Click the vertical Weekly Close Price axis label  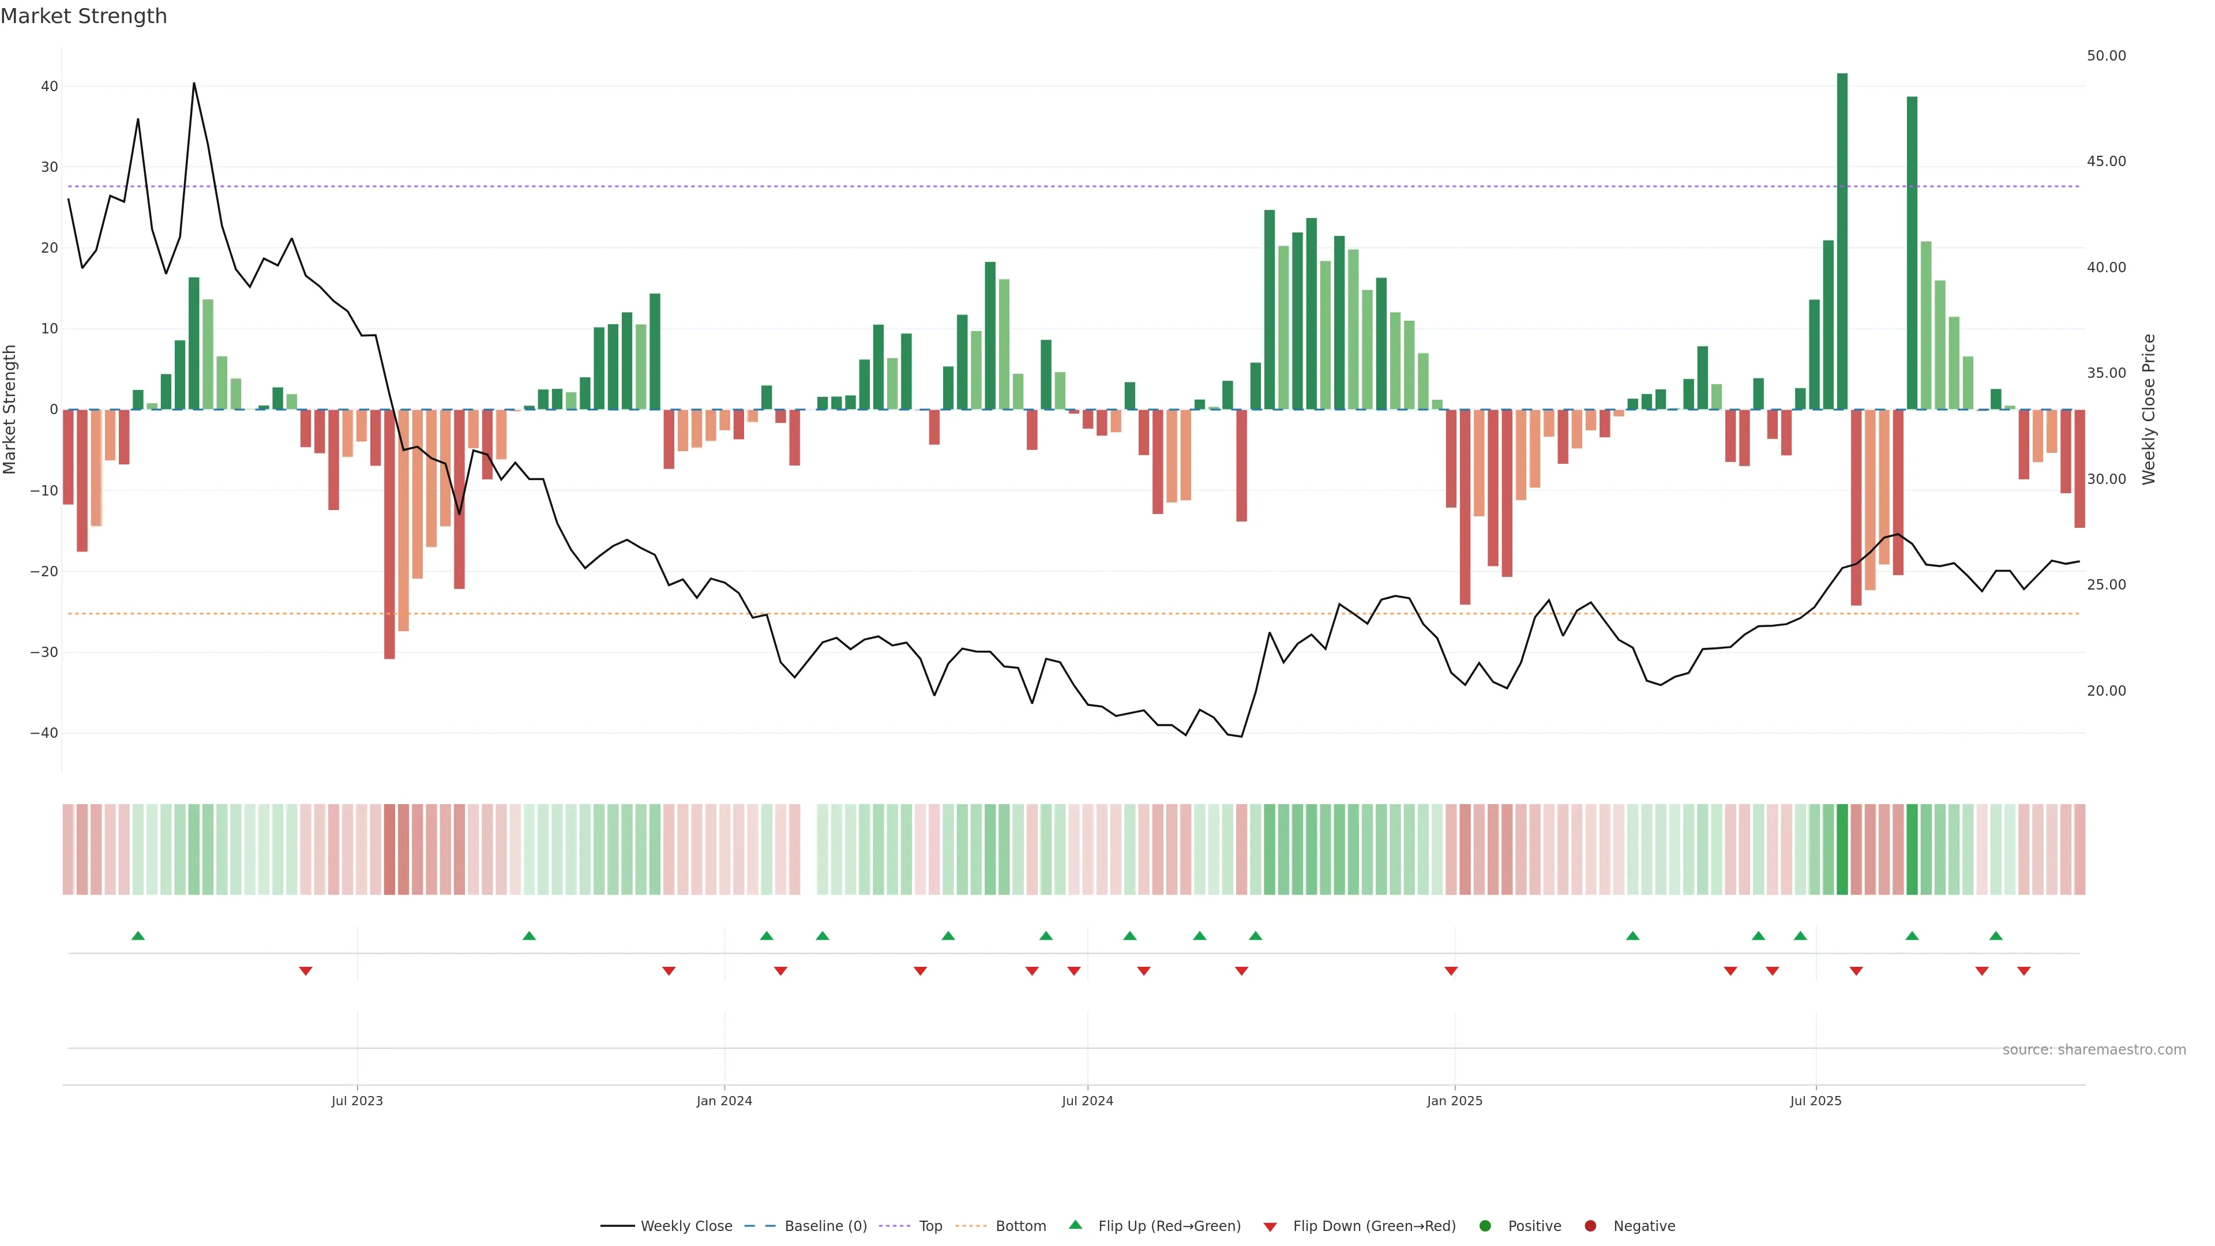tap(2149, 410)
